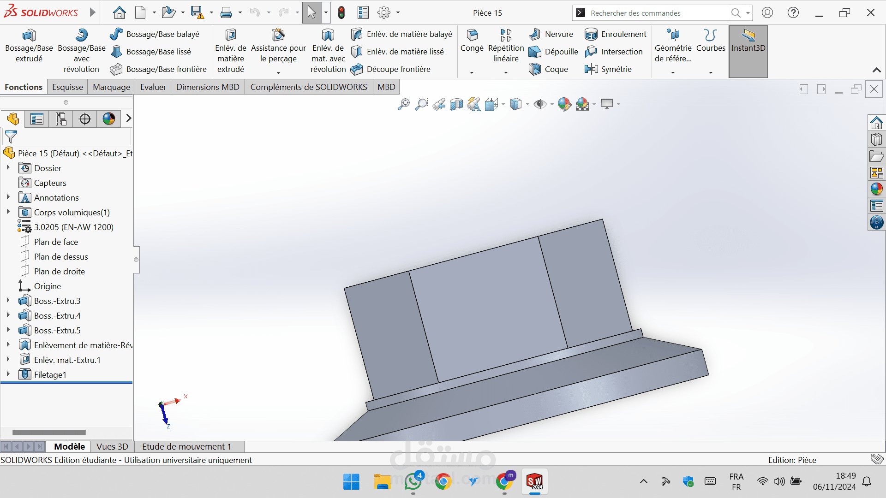Click the Zoom to fit magnifier icon
This screenshot has width=886, height=498.
pos(403,104)
